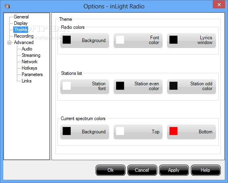
Task: Click the Station font button
Action: click(85, 86)
